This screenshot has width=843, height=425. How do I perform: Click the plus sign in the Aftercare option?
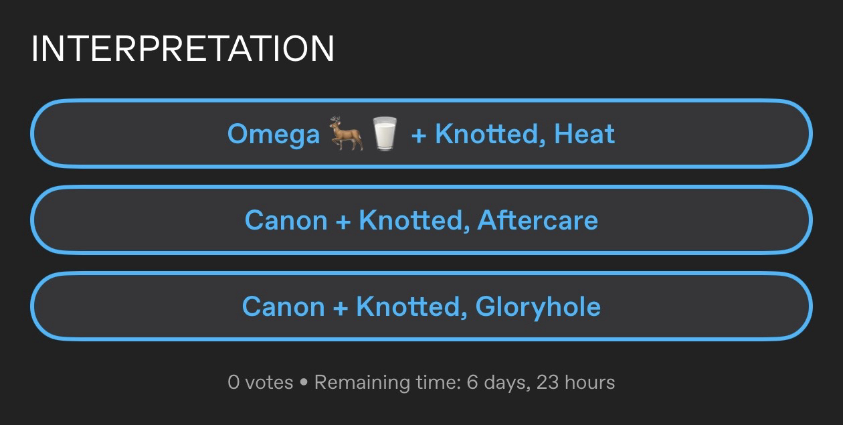coord(343,221)
